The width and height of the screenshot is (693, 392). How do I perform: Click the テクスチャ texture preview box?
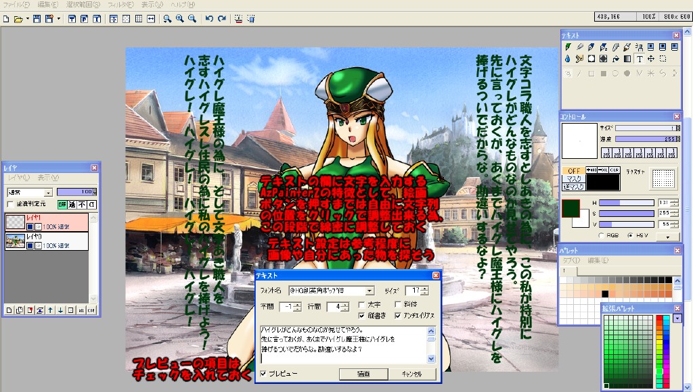point(663,178)
